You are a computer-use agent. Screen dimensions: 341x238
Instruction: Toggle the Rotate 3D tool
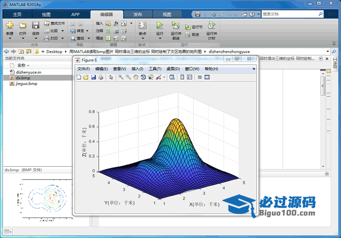click(143, 77)
